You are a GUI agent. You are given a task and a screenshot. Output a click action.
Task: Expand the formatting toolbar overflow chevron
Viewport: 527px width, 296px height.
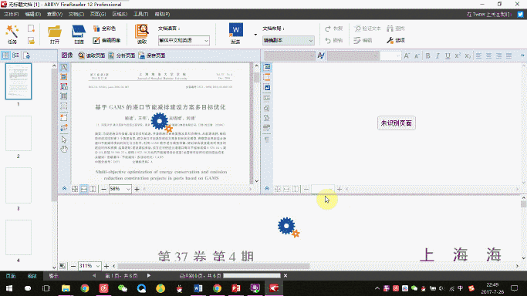coord(522,55)
